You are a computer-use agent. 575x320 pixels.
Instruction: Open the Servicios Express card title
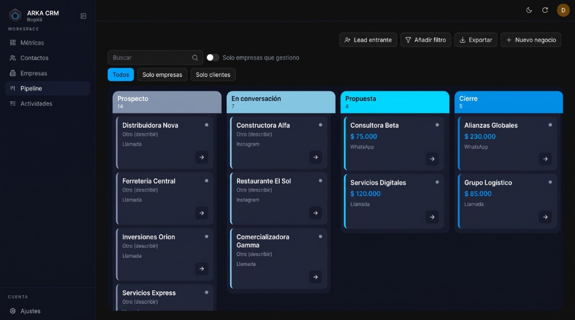[149, 293]
